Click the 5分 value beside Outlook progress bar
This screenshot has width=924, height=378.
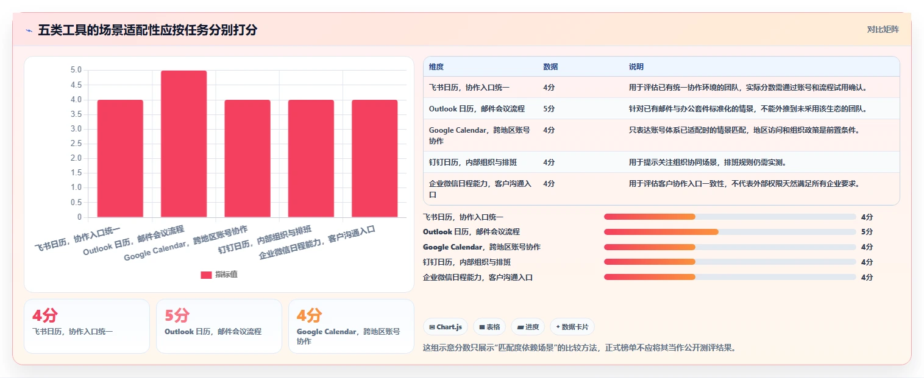[867, 232]
